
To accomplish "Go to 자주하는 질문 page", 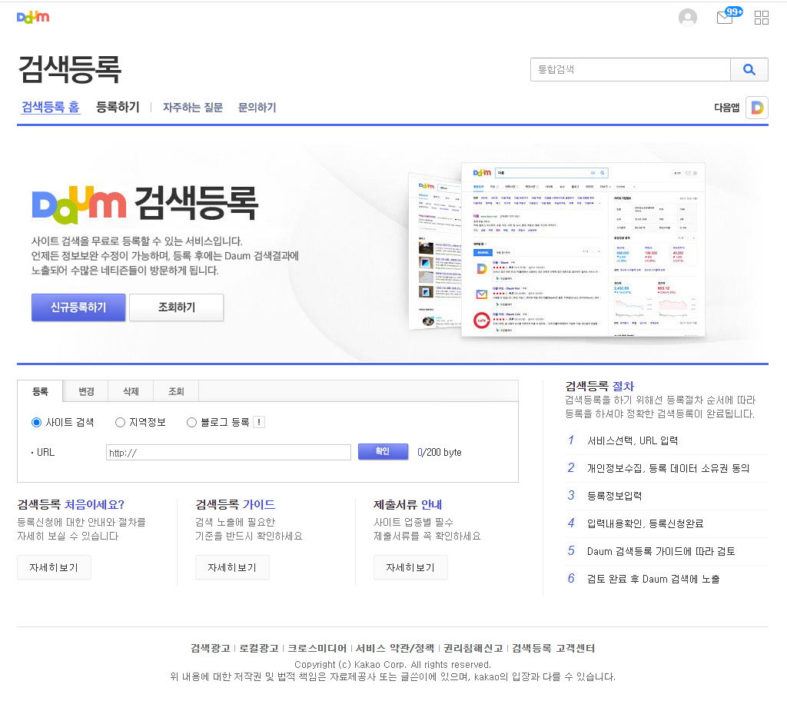I will (193, 108).
